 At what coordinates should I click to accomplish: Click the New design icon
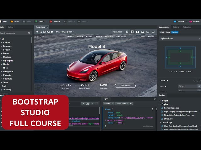pyautogui.click(x=1, y=21)
